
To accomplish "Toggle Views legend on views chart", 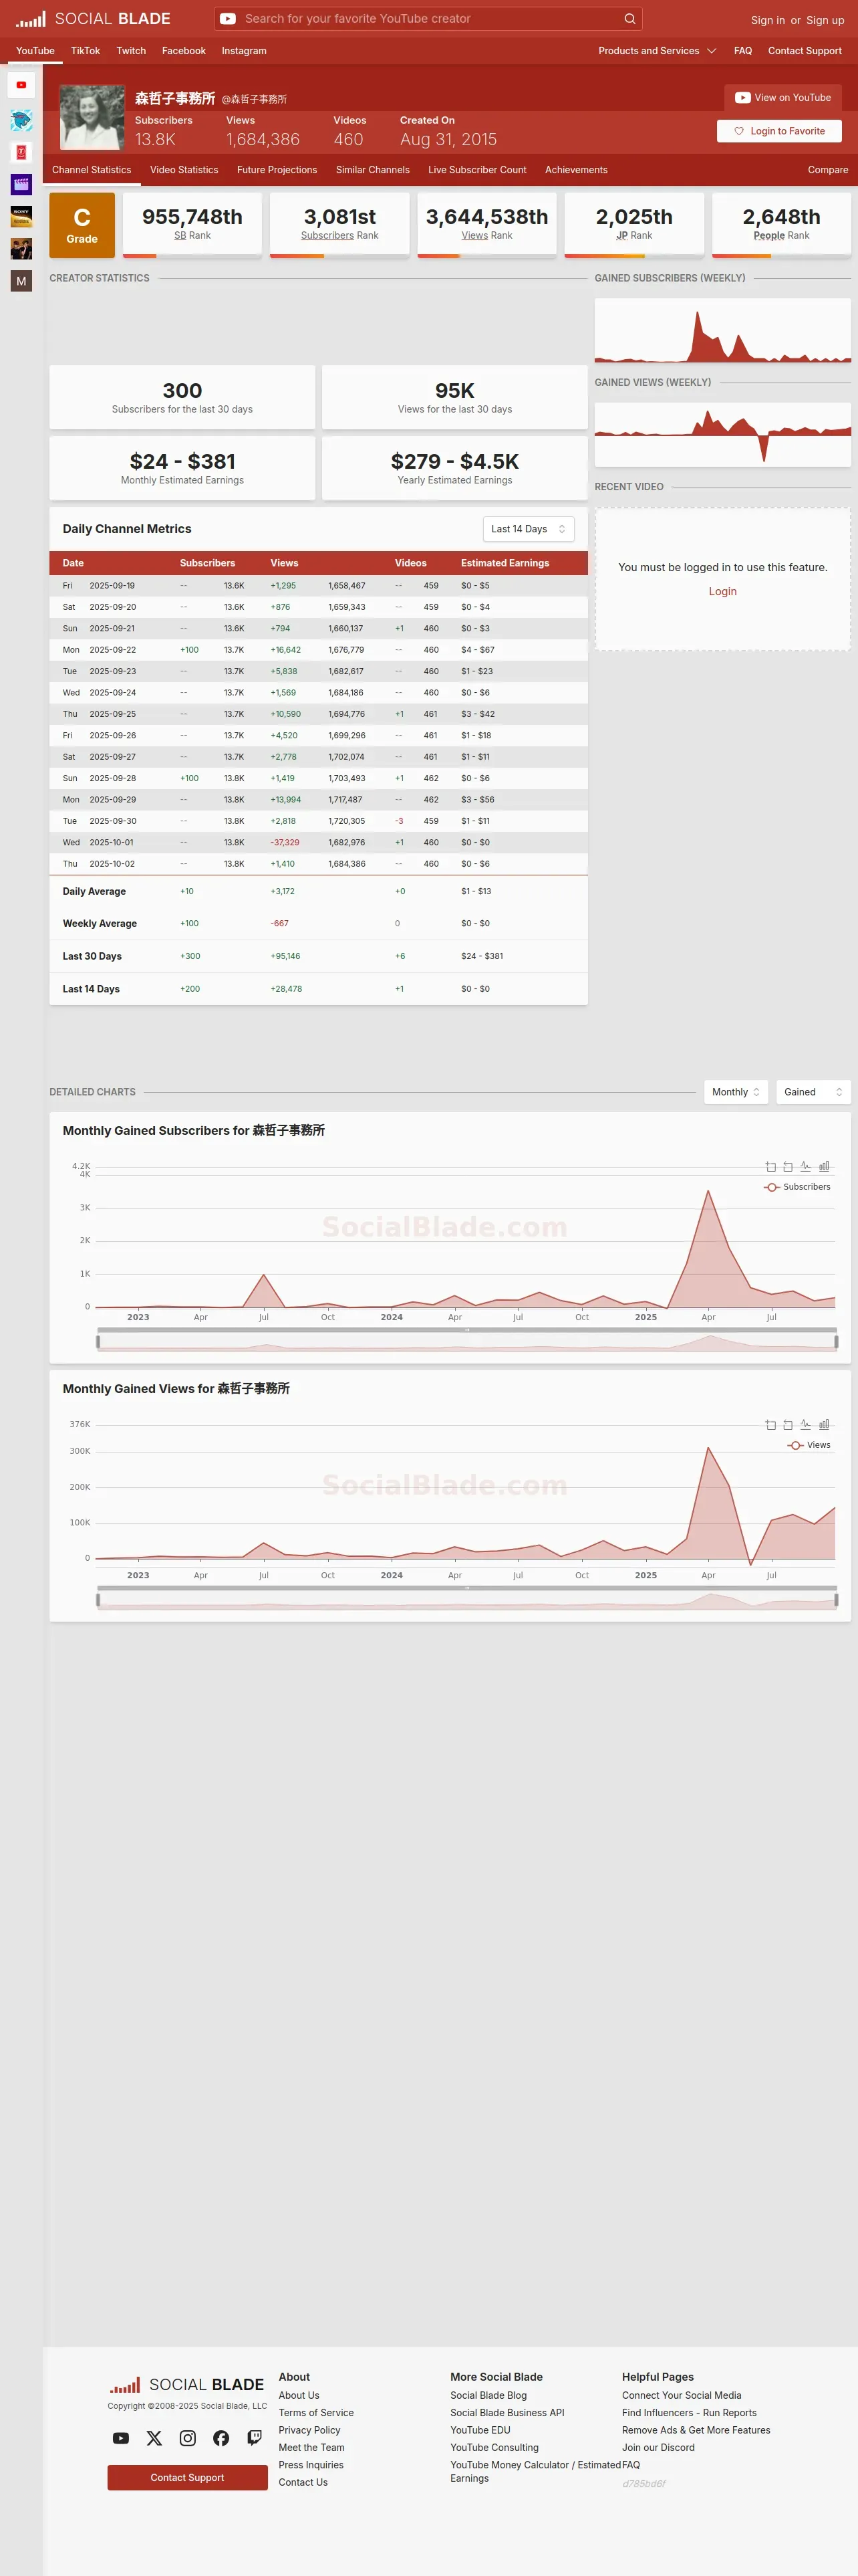I will [x=809, y=1445].
